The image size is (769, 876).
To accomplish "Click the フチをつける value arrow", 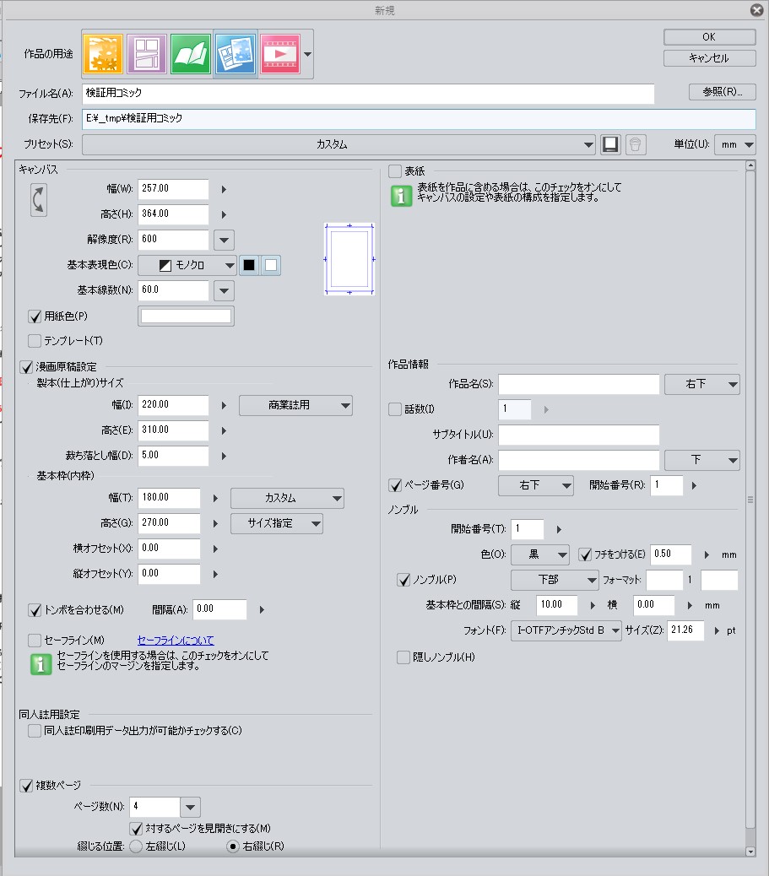I will (707, 554).
